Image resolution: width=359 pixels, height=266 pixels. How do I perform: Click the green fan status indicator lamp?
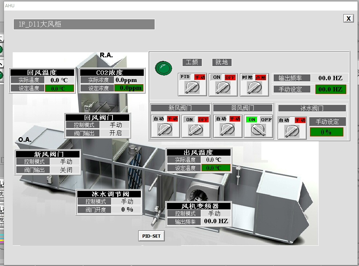163,67
